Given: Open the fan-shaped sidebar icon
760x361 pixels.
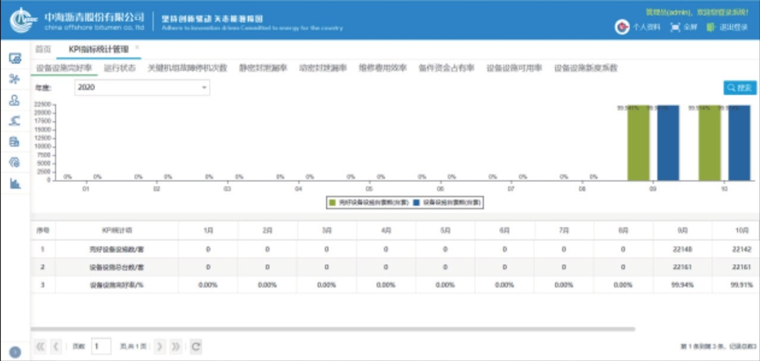Looking at the screenshot, I should coord(15,79).
